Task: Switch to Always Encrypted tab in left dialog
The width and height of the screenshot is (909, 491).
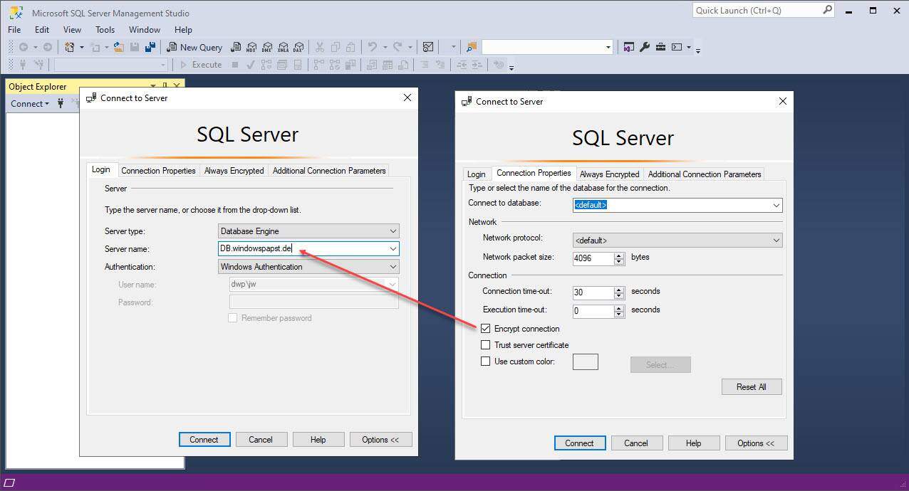Action: 234,171
